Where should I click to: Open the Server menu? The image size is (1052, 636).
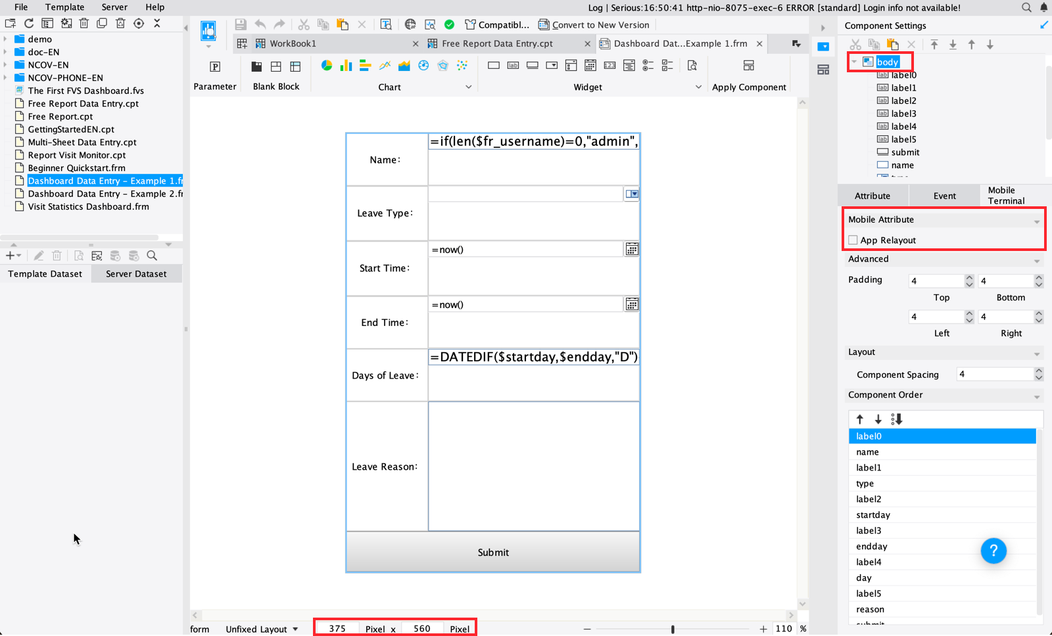coord(114,7)
